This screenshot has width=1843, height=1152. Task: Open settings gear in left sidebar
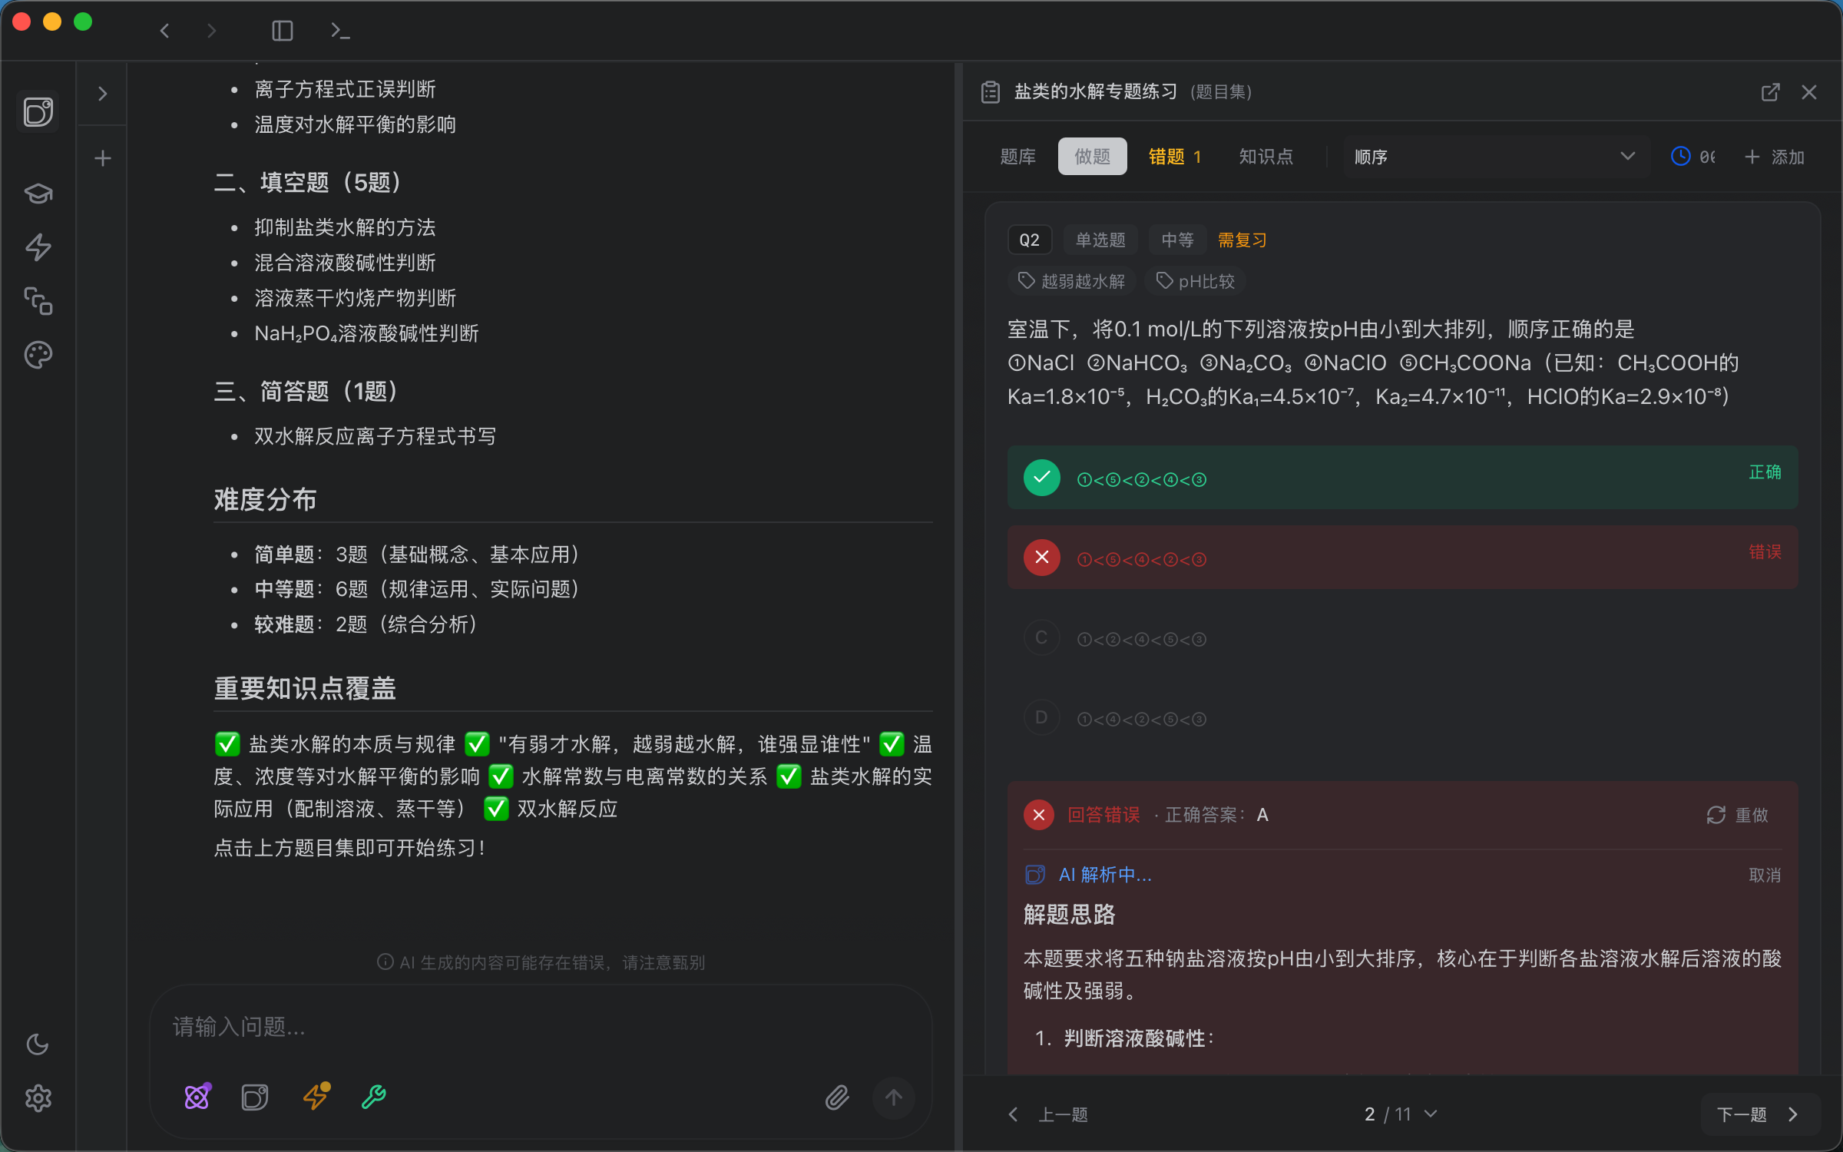[38, 1097]
